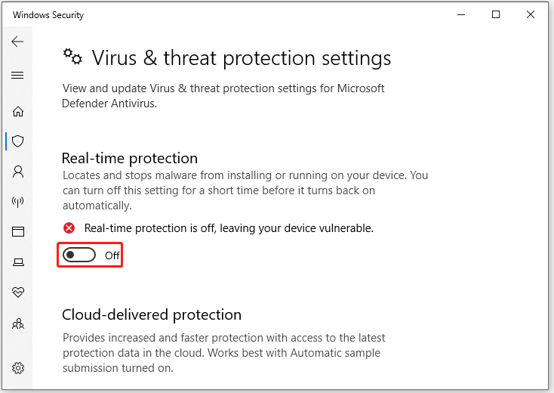Click the Cloud-delivered protection heading
This screenshot has height=393, width=554.
point(152,314)
